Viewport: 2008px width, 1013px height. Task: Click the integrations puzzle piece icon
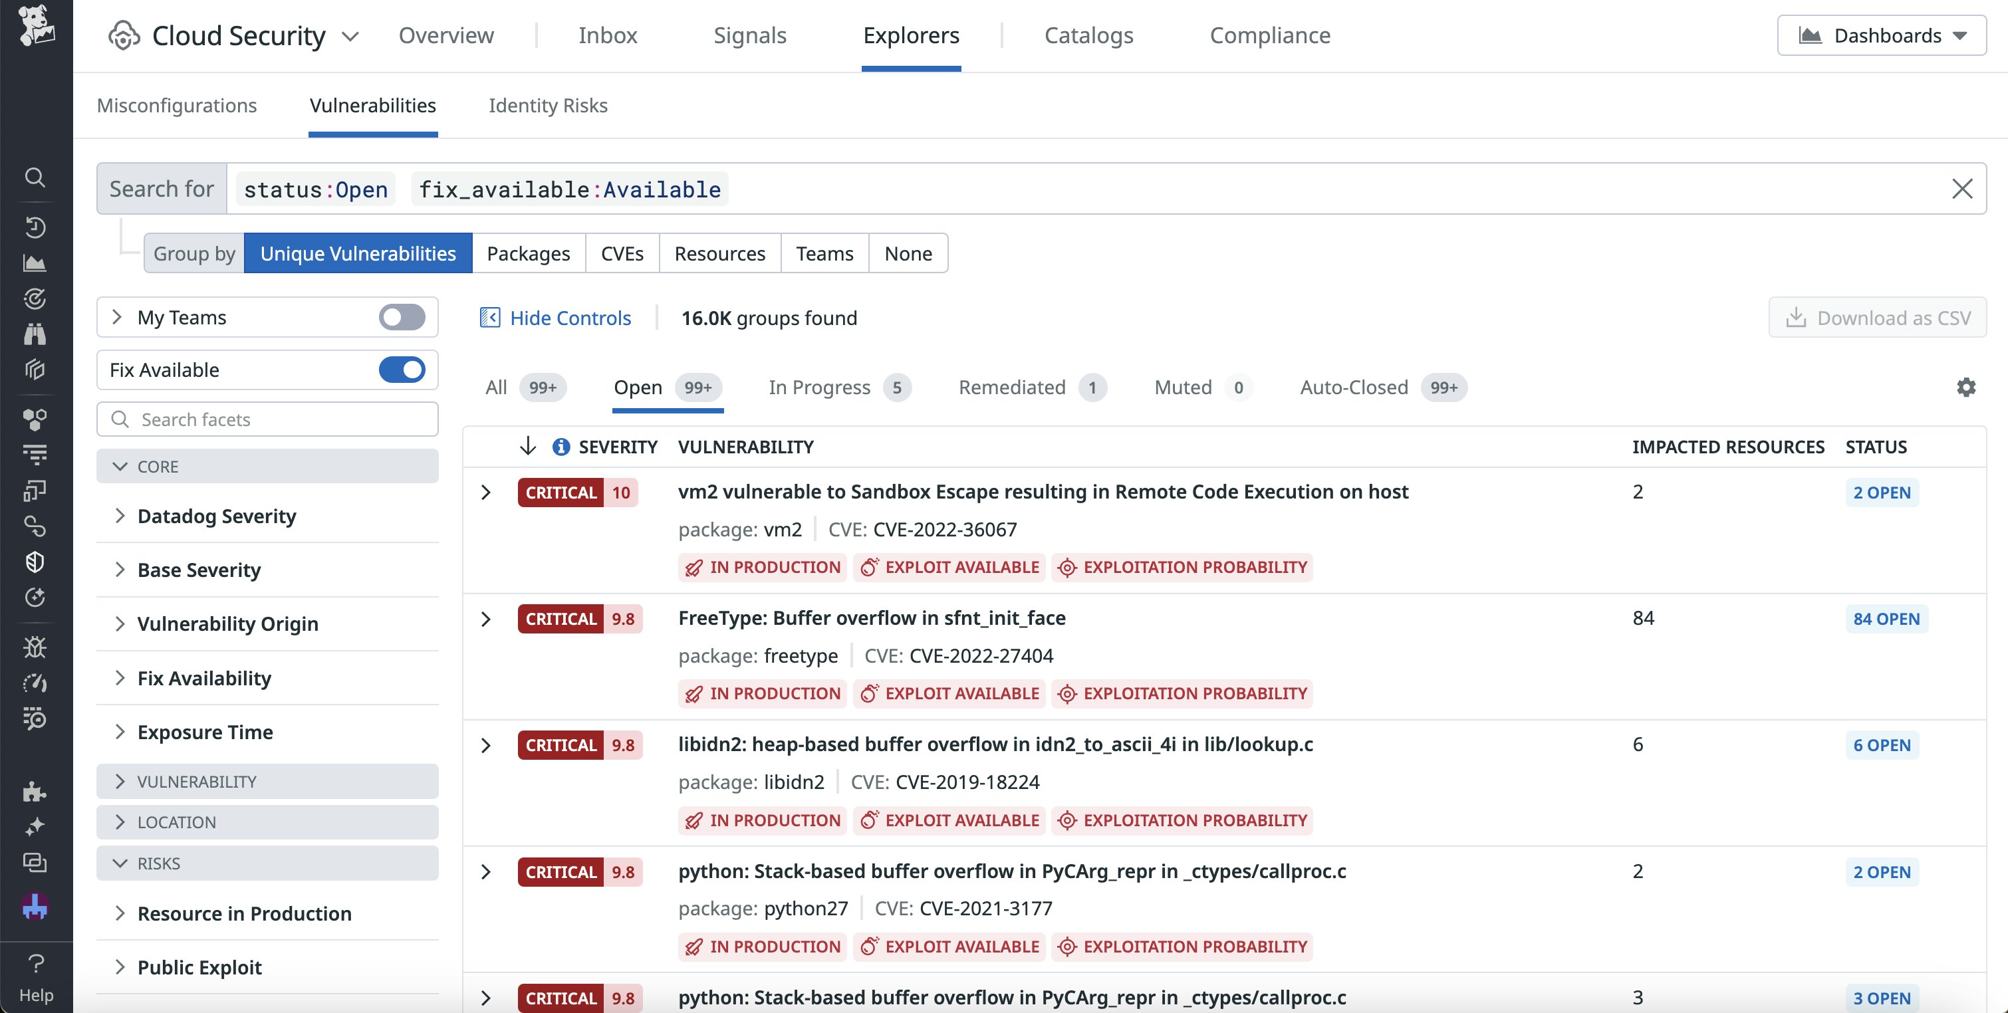tap(35, 792)
